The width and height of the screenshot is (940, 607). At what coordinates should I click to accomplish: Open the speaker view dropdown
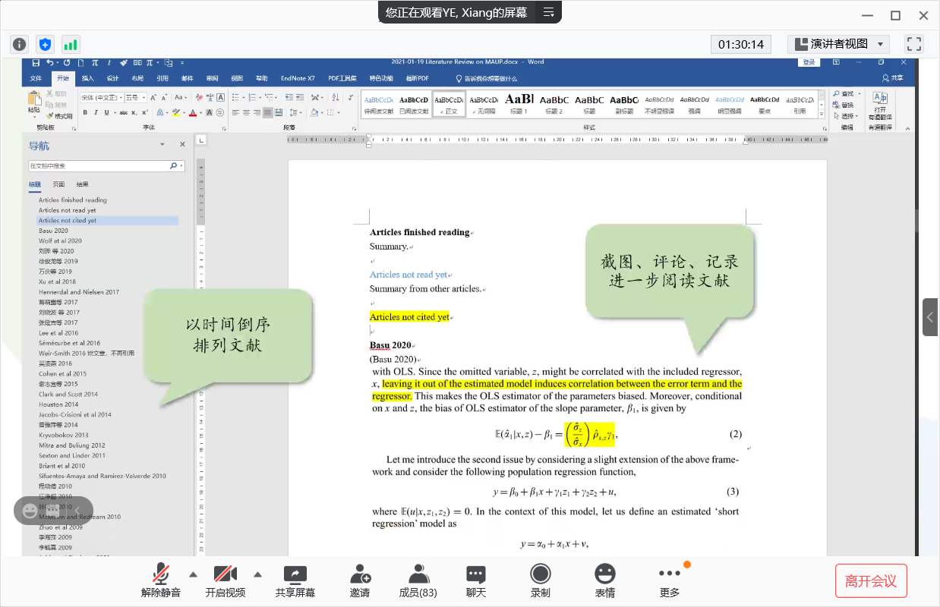point(838,44)
